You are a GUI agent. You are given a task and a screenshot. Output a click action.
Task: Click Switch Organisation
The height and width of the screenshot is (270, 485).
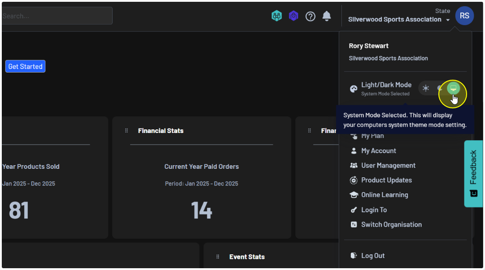click(x=391, y=224)
